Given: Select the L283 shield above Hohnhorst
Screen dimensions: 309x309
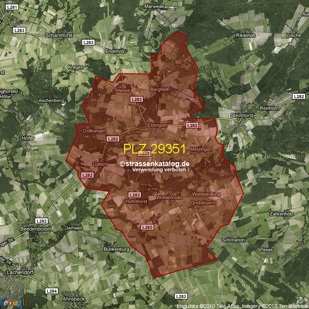Looking at the screenshot, I should coord(135,195).
